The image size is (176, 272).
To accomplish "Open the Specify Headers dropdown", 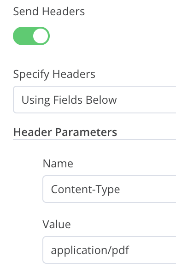I will (x=94, y=100).
